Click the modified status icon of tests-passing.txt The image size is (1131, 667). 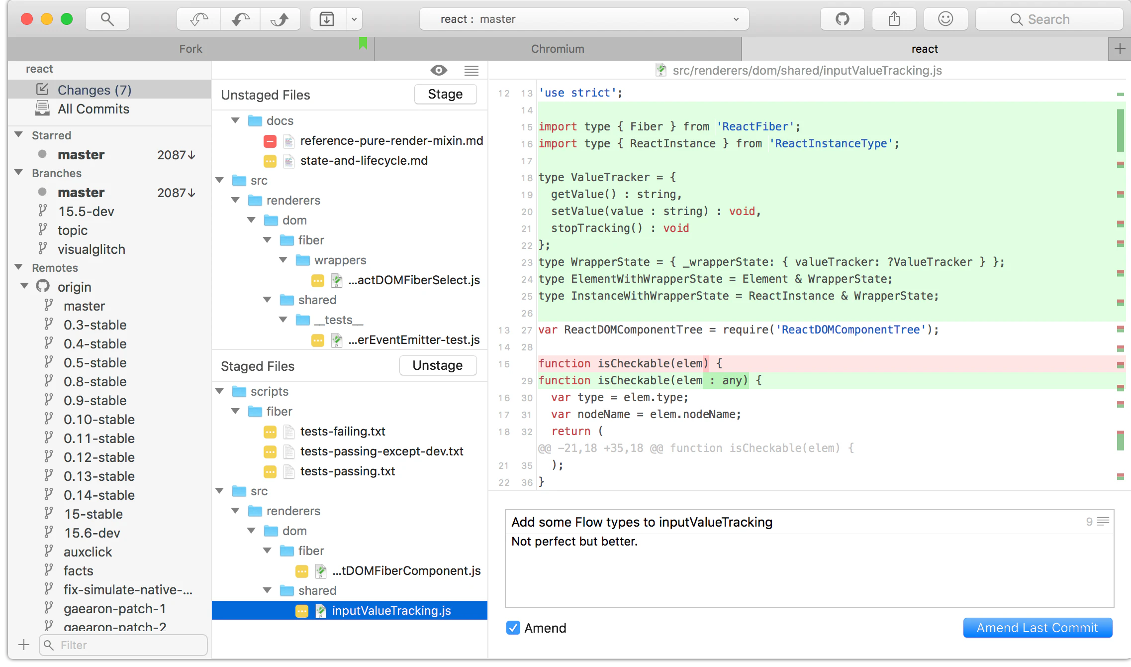point(270,472)
